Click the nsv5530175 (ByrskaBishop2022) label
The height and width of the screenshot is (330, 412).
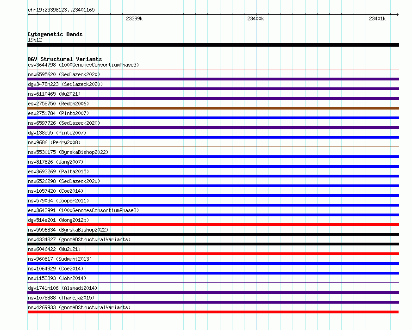(x=68, y=152)
